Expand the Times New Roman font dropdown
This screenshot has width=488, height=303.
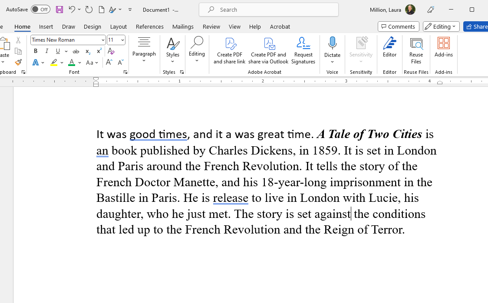coord(103,40)
